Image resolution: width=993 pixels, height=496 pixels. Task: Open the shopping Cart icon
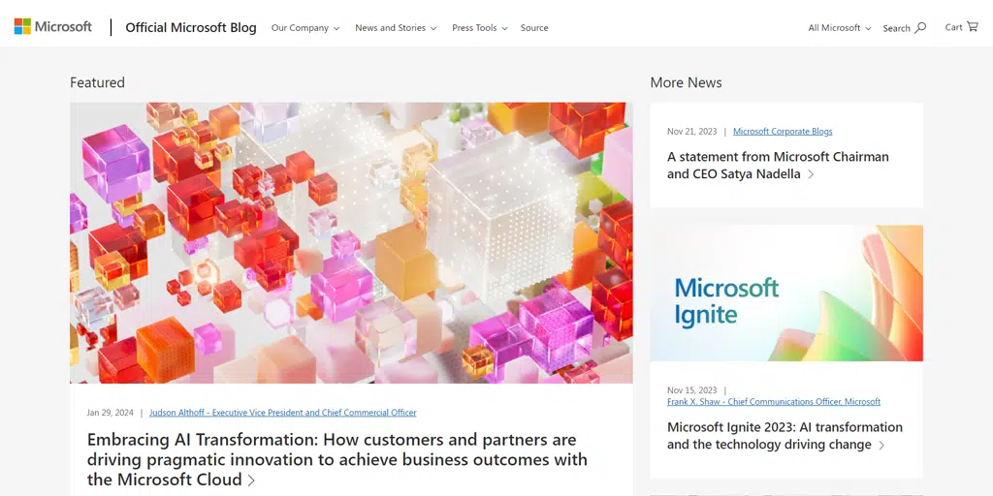972,26
